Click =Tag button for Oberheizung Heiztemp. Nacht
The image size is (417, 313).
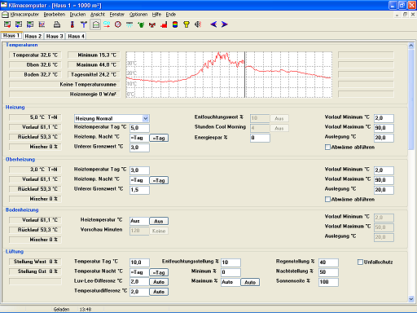(159, 180)
